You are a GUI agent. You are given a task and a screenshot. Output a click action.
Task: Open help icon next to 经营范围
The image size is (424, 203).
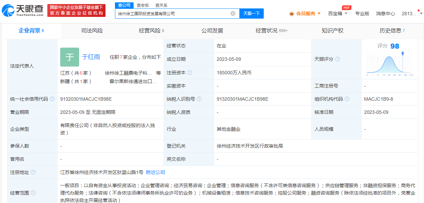33,193
